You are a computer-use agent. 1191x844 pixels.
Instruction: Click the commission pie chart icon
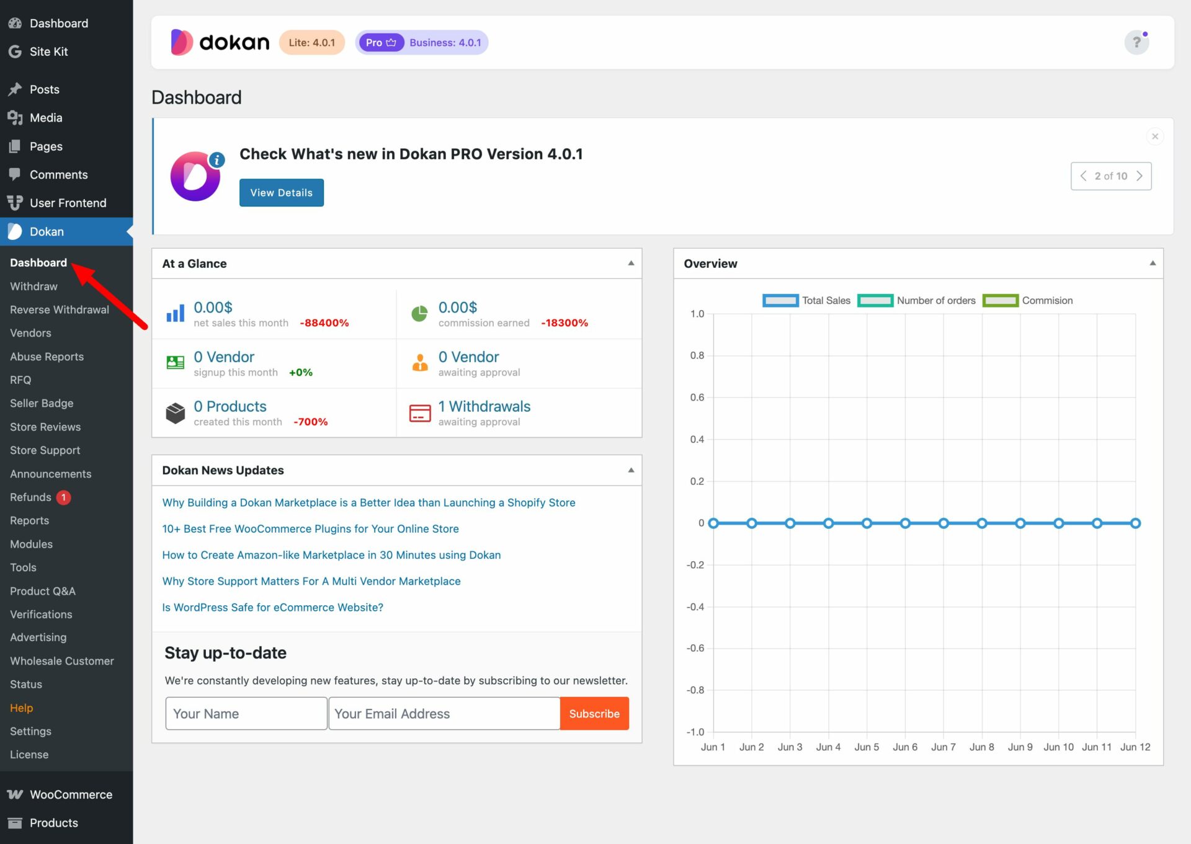[420, 313]
